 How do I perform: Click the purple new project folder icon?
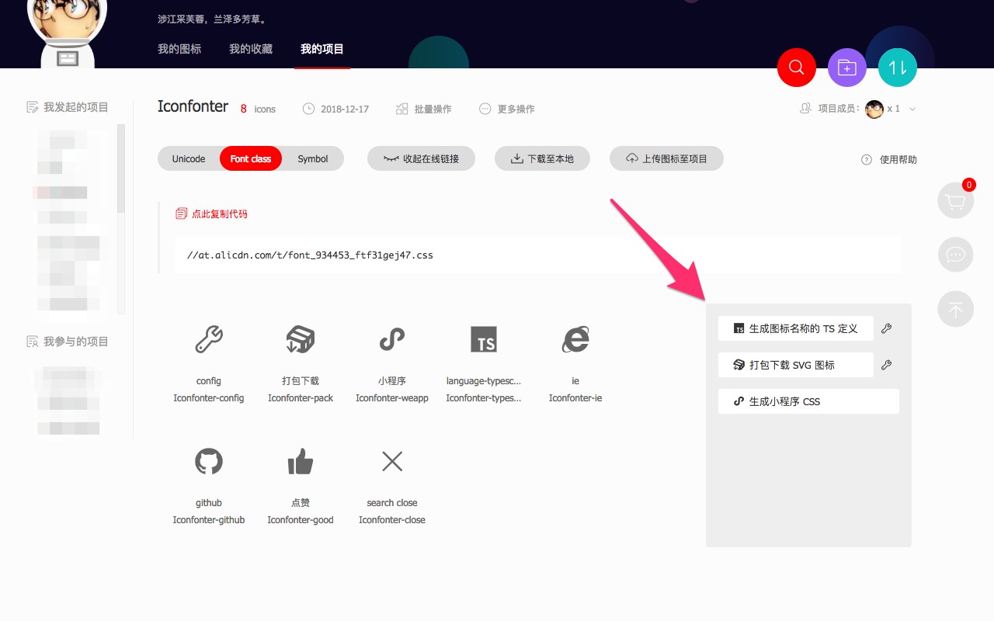[x=846, y=68]
